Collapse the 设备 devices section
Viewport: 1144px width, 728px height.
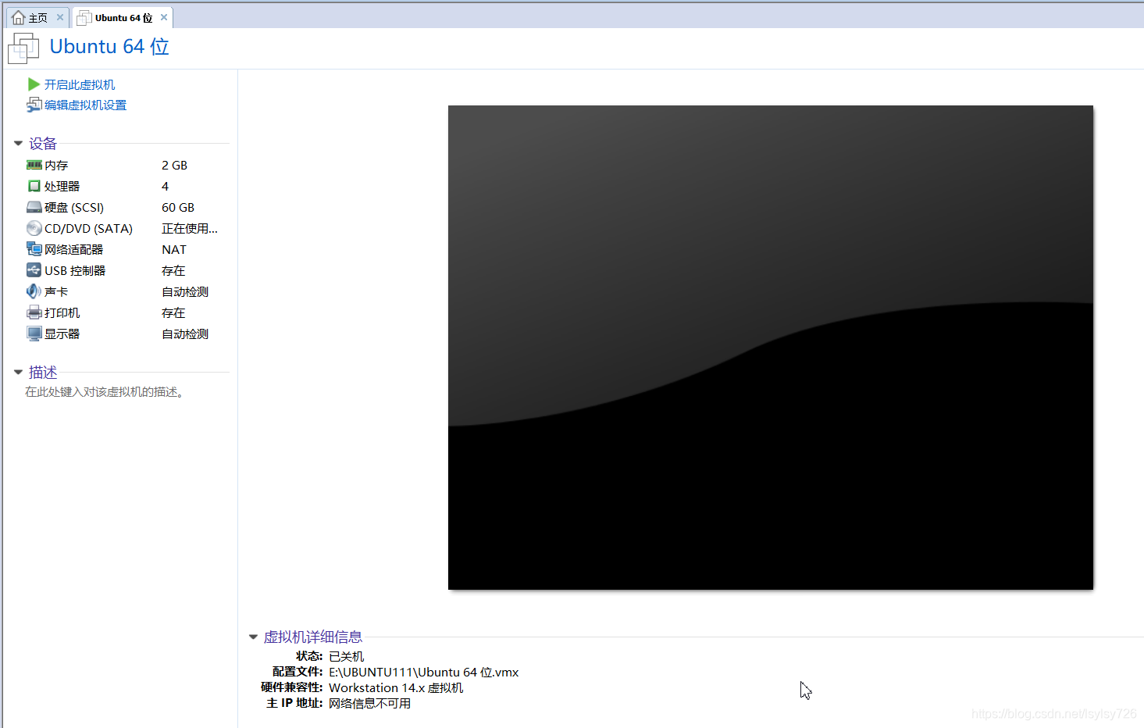click(x=18, y=144)
